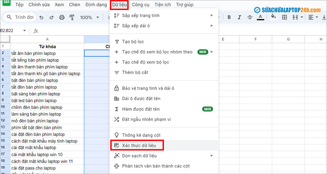Open the Google Sheets home icon
Viewport: 327px width, 174px height.
tap(7, 2)
